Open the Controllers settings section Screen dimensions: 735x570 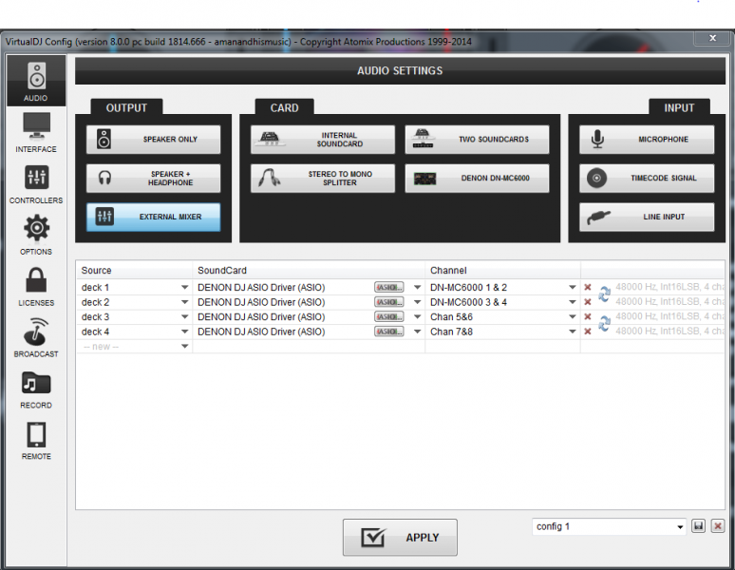pos(36,183)
